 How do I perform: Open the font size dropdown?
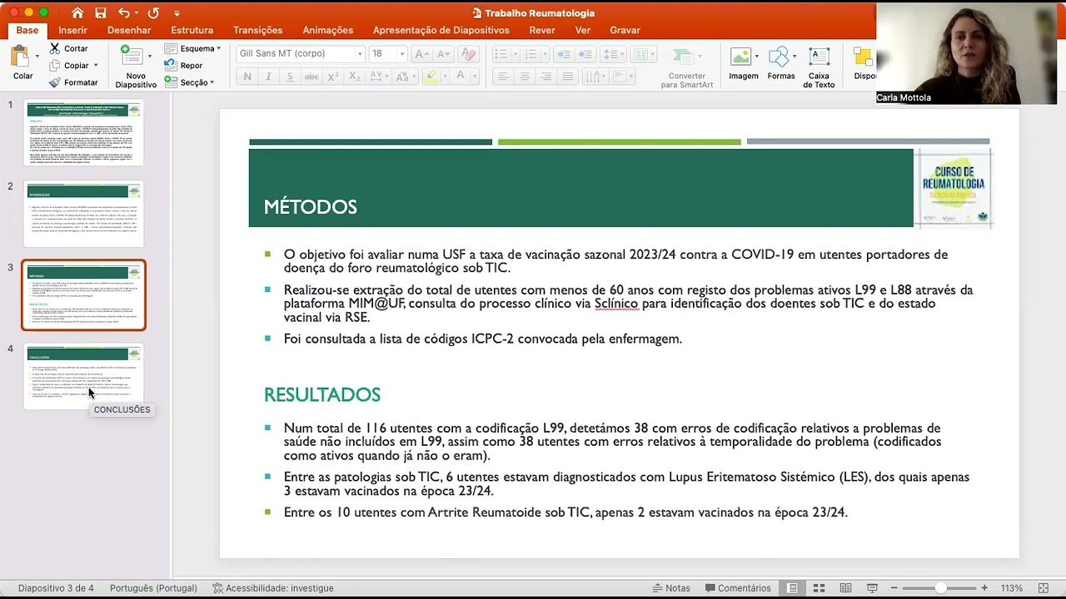pos(401,54)
